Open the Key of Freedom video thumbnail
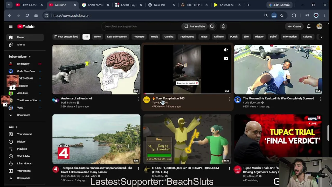 click(x=187, y=139)
